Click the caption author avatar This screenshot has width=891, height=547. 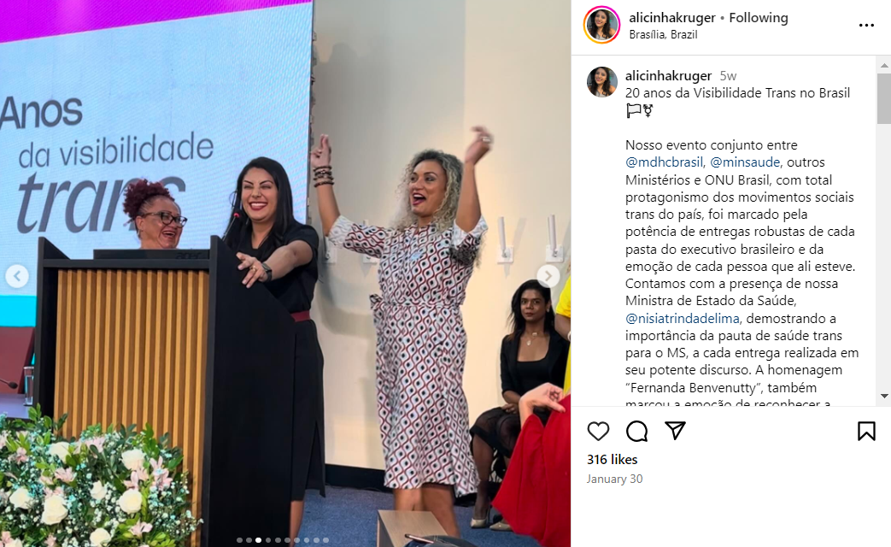pos(601,82)
